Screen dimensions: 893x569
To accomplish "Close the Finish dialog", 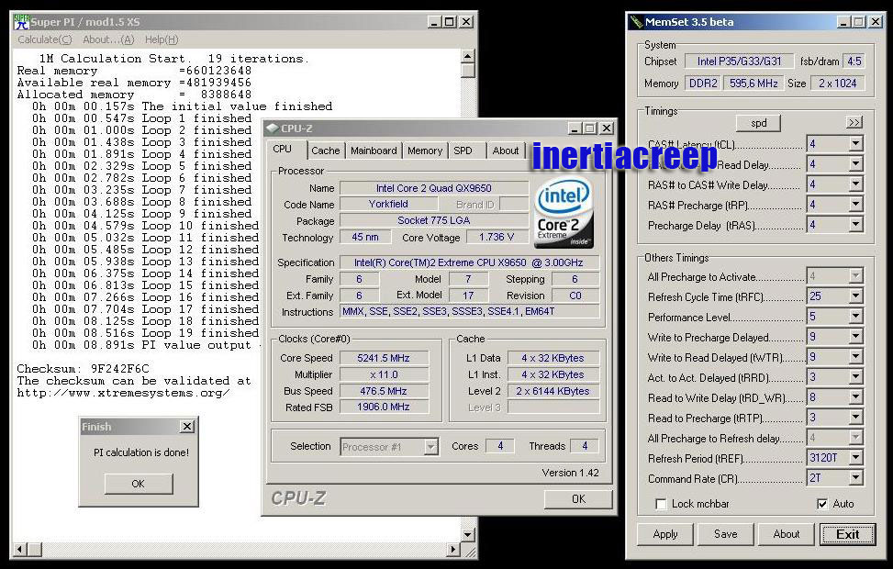I will 187,426.
